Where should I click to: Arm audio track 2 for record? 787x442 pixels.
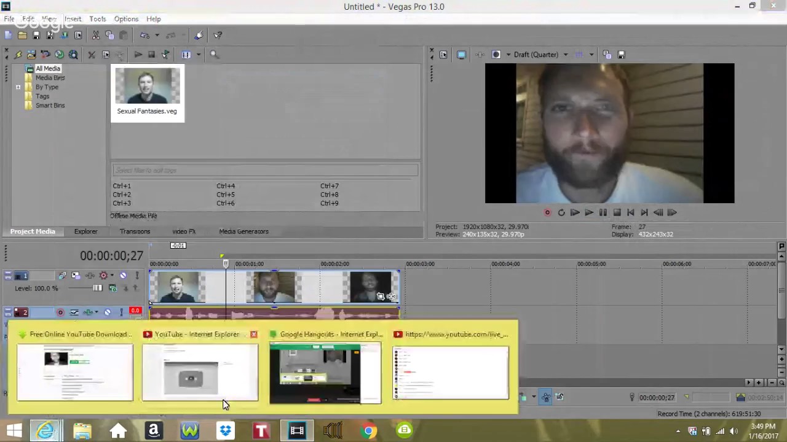click(60, 312)
